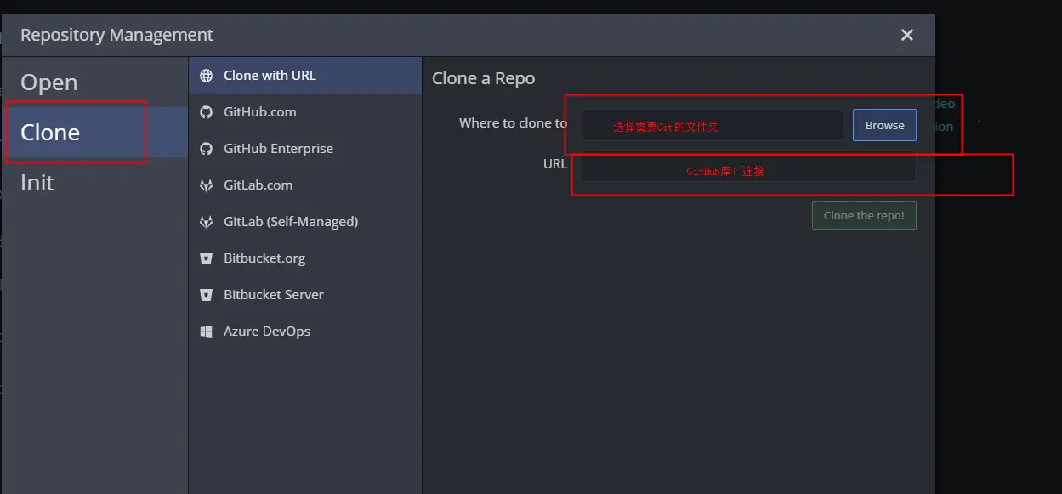This screenshot has width=1062, height=494.
Task: Select the Clone tab
Action: [x=94, y=133]
